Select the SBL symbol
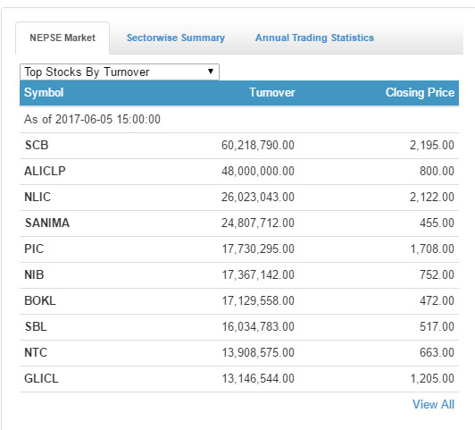Screen dimensions: 475x430 pos(36,326)
